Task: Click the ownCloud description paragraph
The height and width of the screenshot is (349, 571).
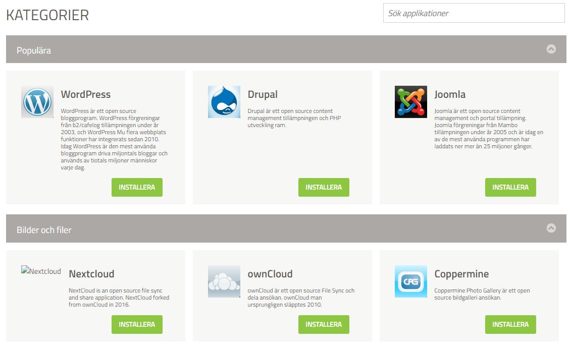Action: pyautogui.click(x=301, y=298)
